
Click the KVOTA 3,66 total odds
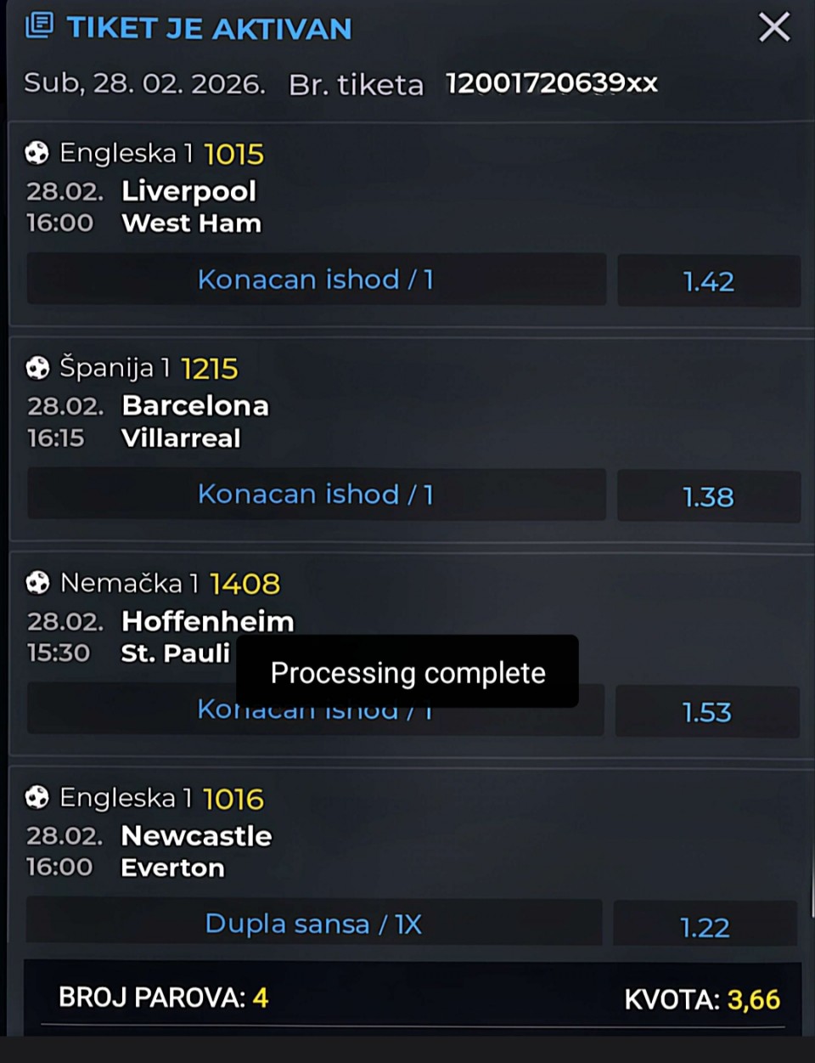point(702,999)
